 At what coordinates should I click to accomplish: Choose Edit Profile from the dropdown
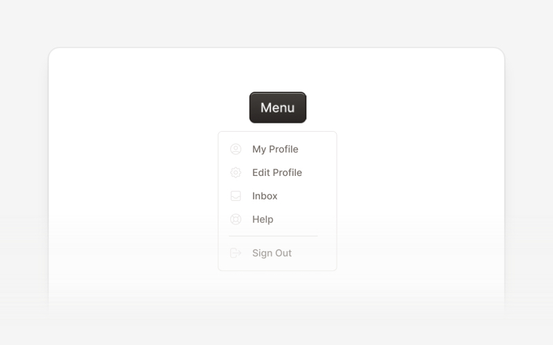(x=278, y=172)
